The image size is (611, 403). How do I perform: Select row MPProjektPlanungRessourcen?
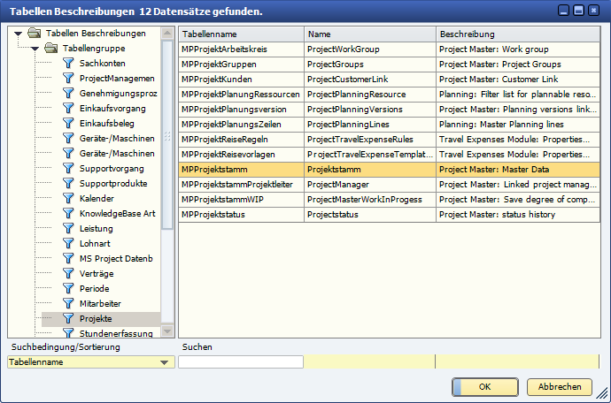pyautogui.click(x=390, y=95)
